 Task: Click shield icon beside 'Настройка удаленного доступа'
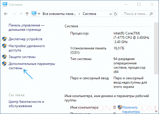(x=4, y=46)
